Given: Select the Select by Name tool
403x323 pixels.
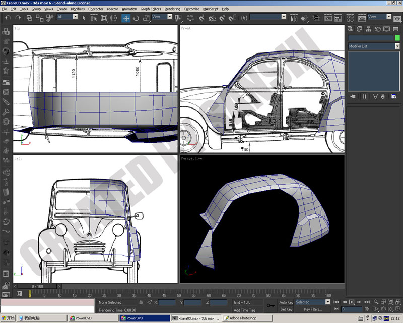Looking at the screenshot, I should click(x=94, y=18).
